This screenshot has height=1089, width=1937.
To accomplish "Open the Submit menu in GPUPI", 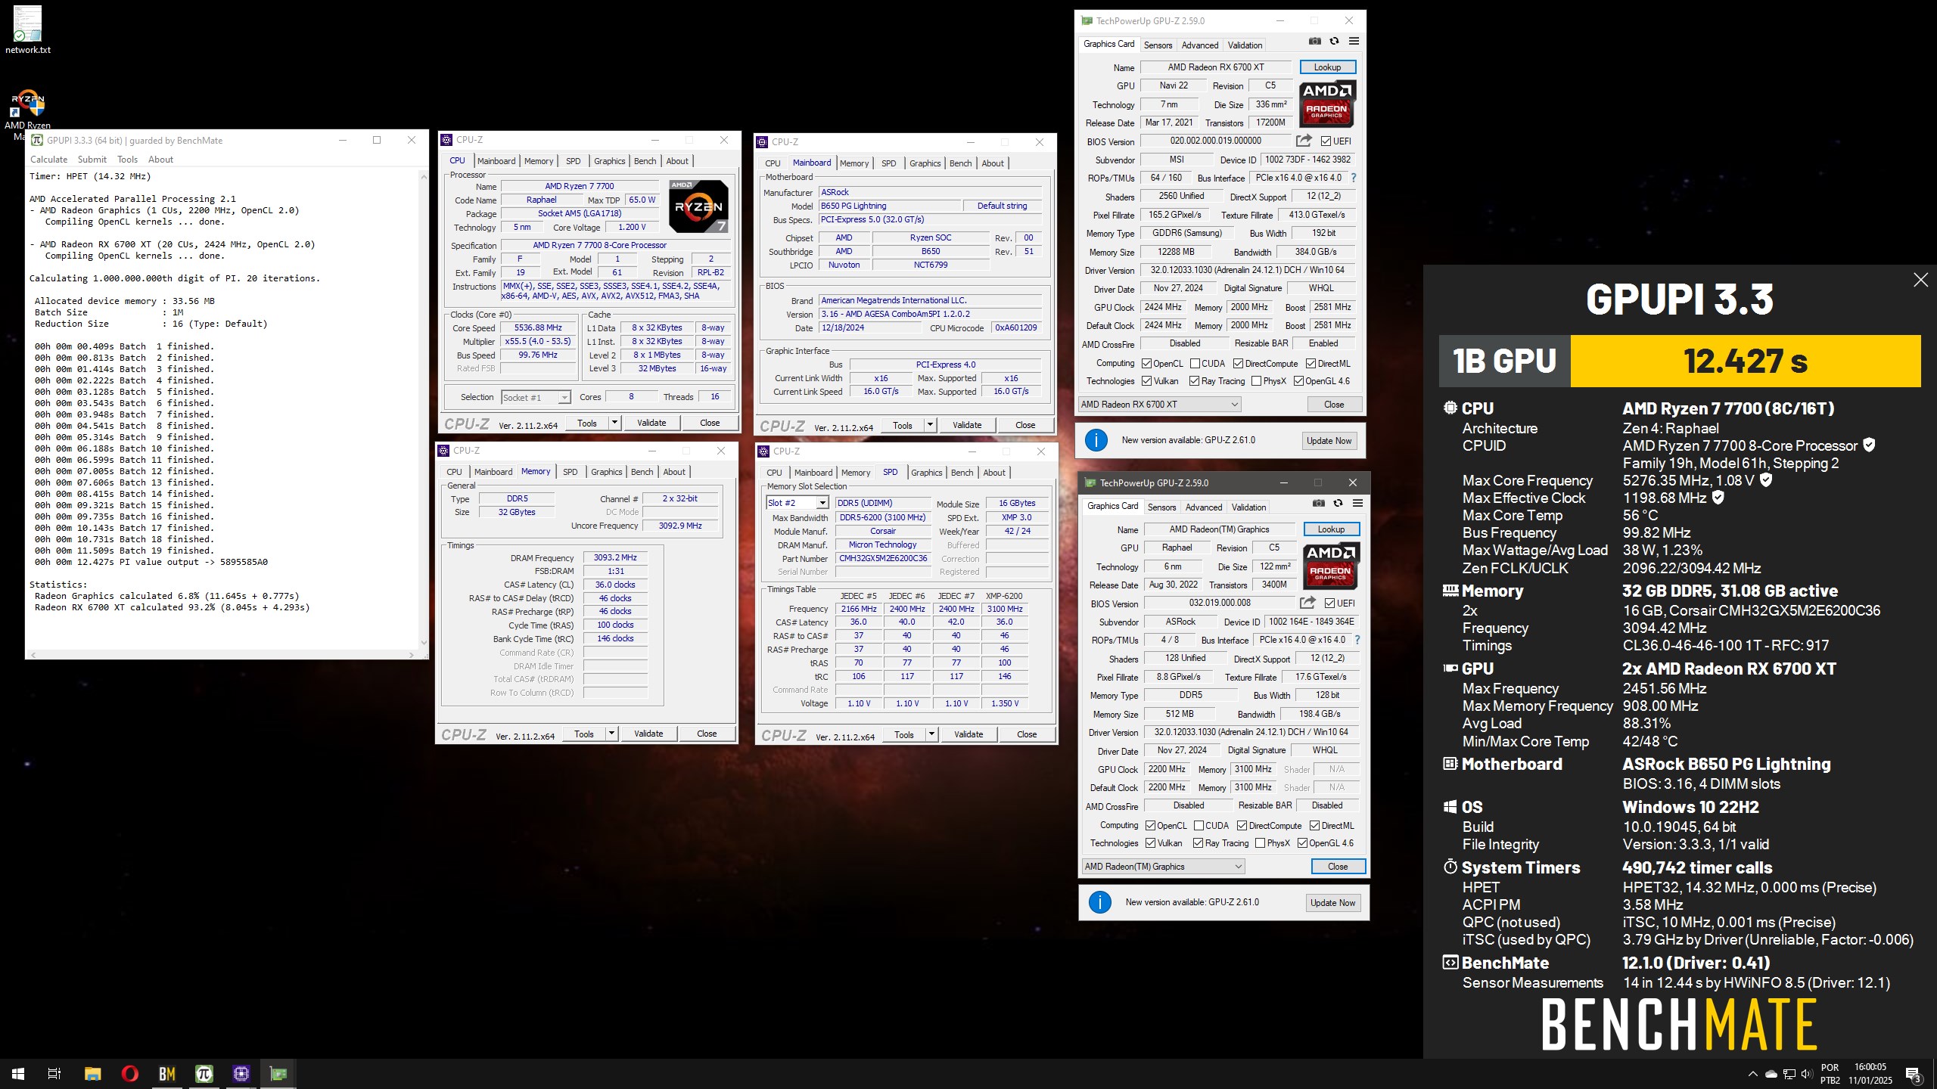I will (92, 160).
